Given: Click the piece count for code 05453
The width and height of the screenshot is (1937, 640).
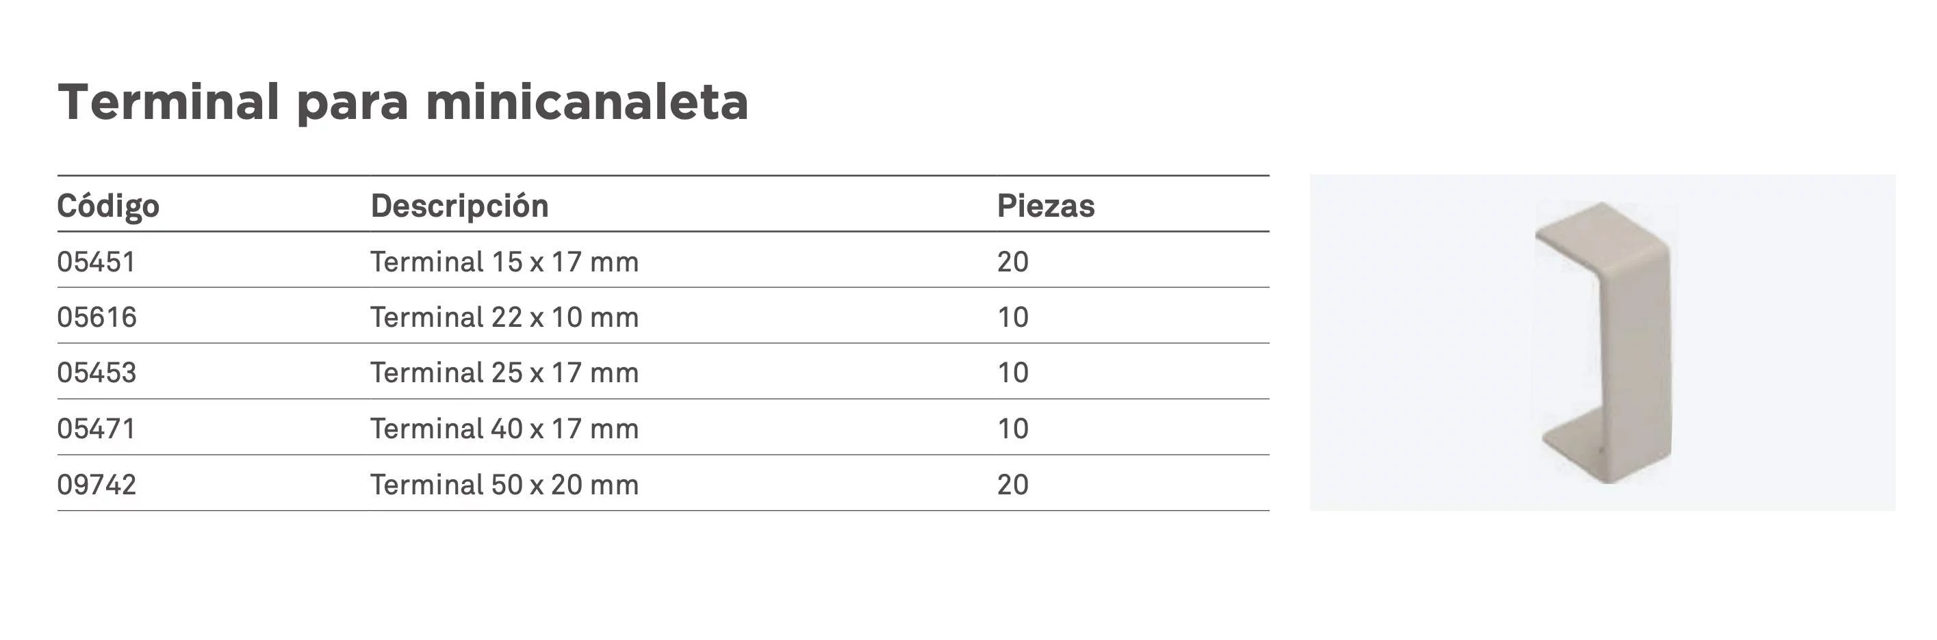Looking at the screenshot, I should 1012,373.
